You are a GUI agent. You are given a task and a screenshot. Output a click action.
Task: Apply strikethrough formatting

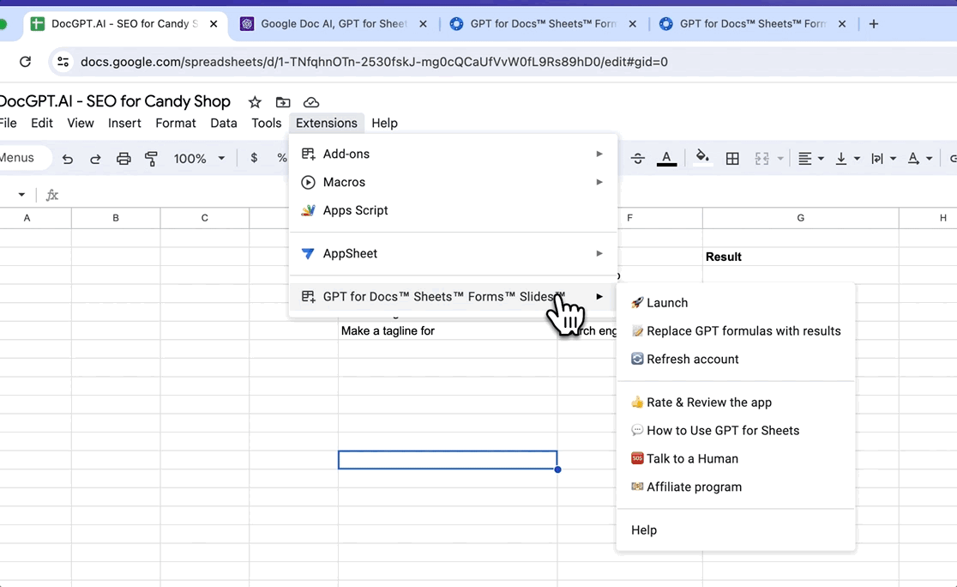coord(638,159)
